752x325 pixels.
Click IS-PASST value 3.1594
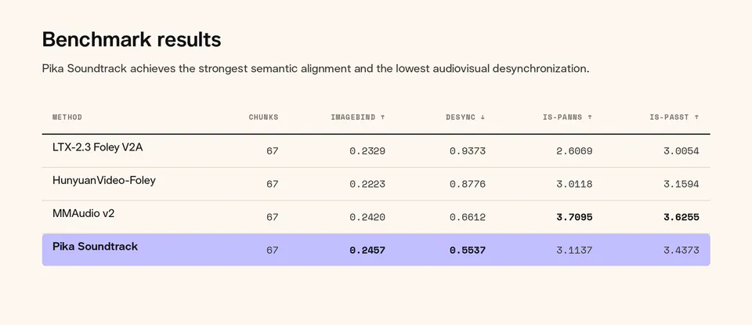pos(681,184)
